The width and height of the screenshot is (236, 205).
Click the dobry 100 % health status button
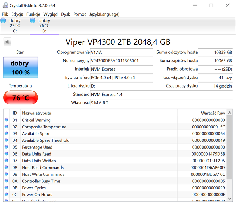[x=20, y=67]
